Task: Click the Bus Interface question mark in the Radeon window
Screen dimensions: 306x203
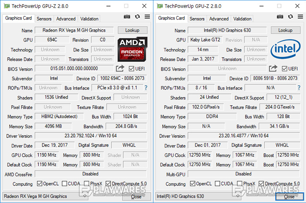Action: pyautogui.click(x=146, y=88)
